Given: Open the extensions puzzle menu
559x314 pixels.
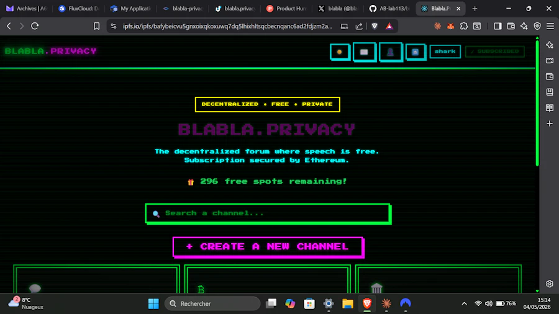Looking at the screenshot, I should pos(464,26).
